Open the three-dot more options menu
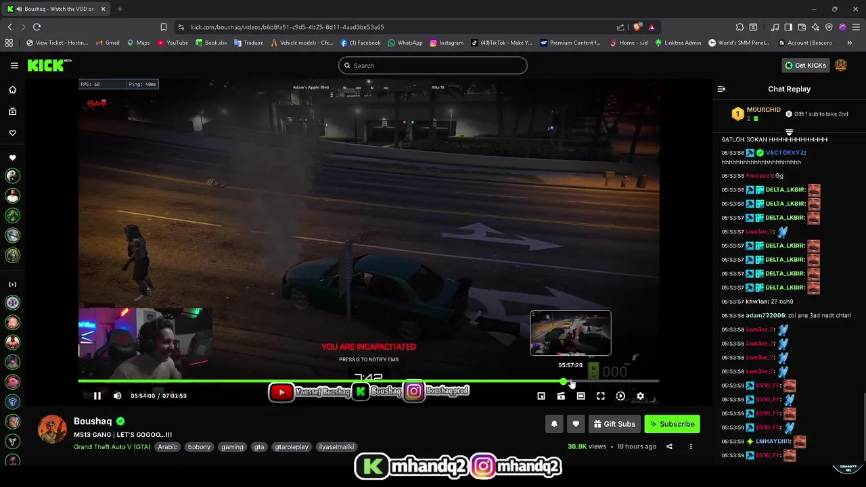866x487 pixels. tap(691, 446)
